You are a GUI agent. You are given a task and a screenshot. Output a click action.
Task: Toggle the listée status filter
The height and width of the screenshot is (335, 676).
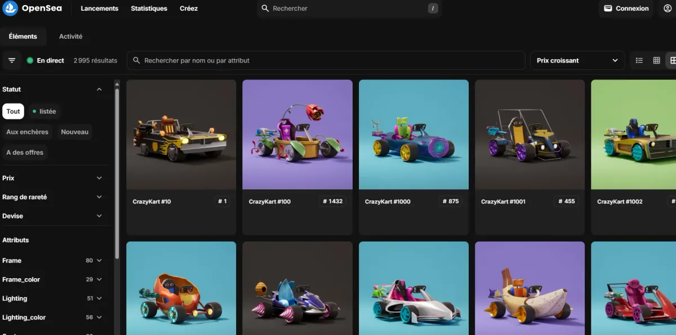(x=44, y=111)
